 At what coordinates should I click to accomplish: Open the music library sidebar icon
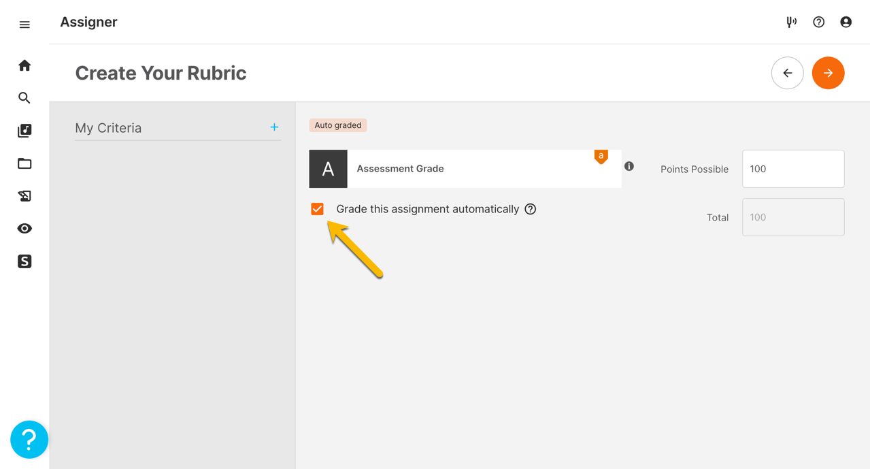[x=24, y=131]
